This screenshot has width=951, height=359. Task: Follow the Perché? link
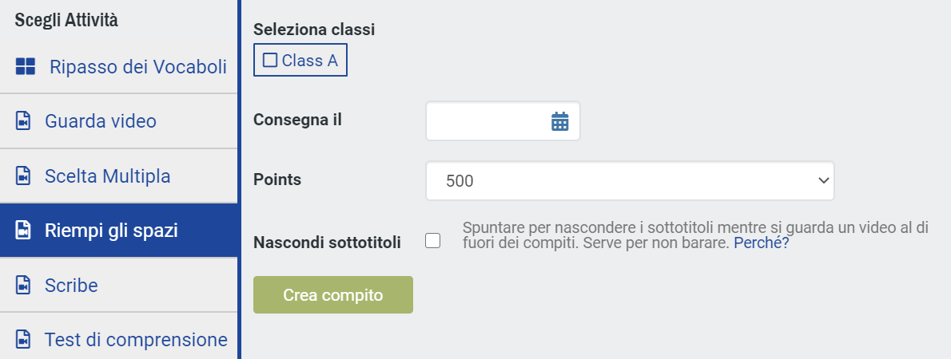coord(761,243)
